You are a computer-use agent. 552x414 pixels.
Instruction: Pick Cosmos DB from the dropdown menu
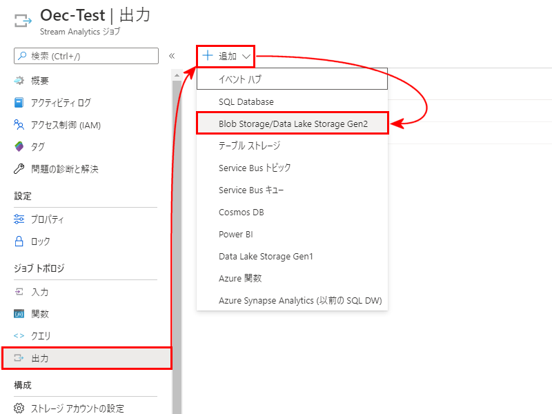click(241, 212)
